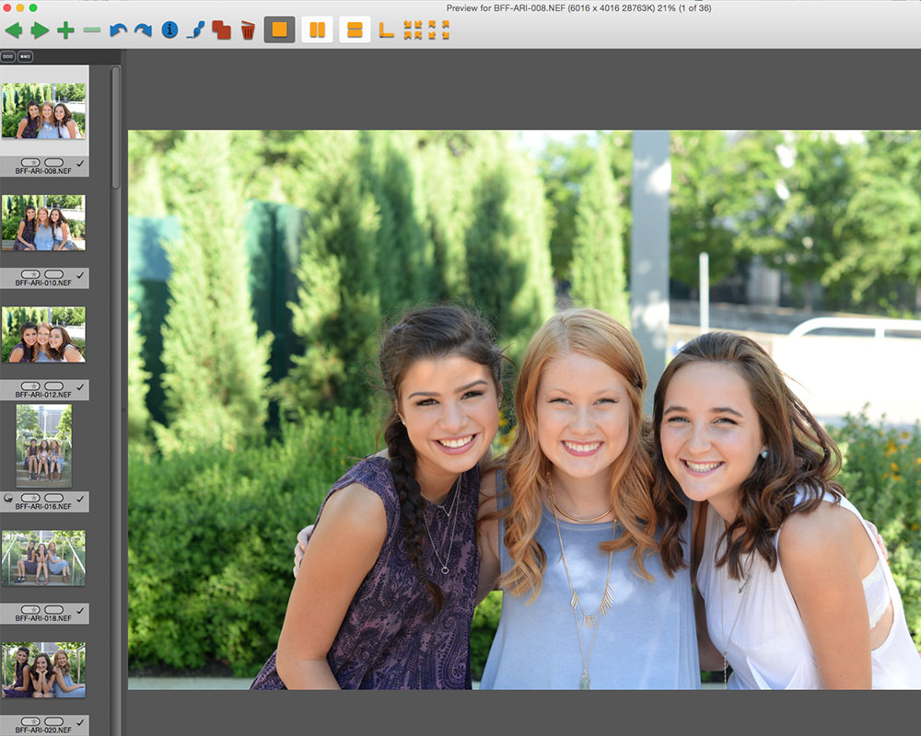Go to the previous image with green left arrow
Image resolution: width=921 pixels, height=736 pixels.
(17, 29)
